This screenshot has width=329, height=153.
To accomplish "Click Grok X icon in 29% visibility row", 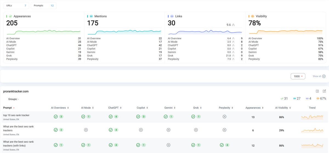I will [x=196, y=130].
